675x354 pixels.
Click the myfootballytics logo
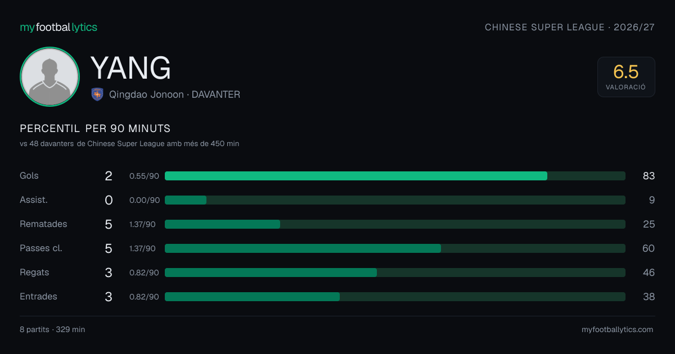(58, 27)
